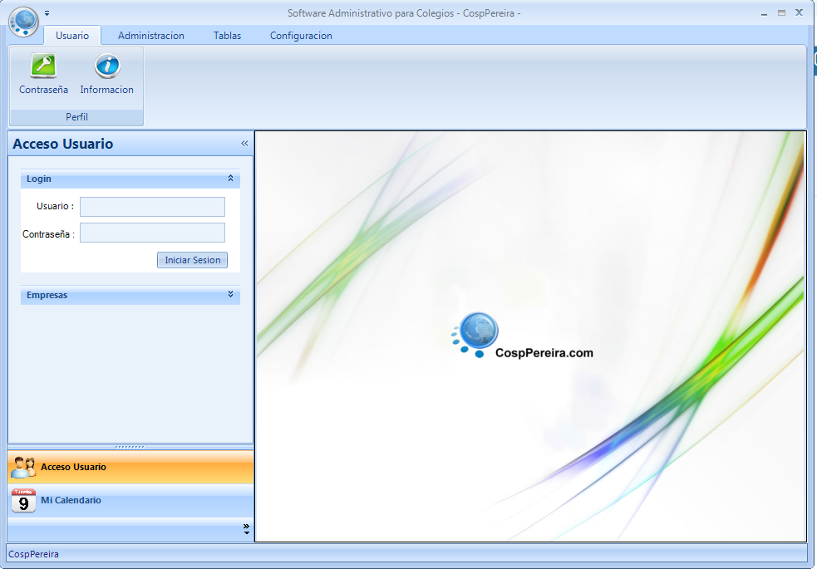Click the Contraseña key icon
The height and width of the screenshot is (569, 817).
point(43,67)
